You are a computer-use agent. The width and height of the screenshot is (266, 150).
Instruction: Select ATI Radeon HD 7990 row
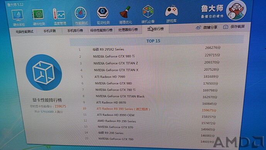[110, 77]
